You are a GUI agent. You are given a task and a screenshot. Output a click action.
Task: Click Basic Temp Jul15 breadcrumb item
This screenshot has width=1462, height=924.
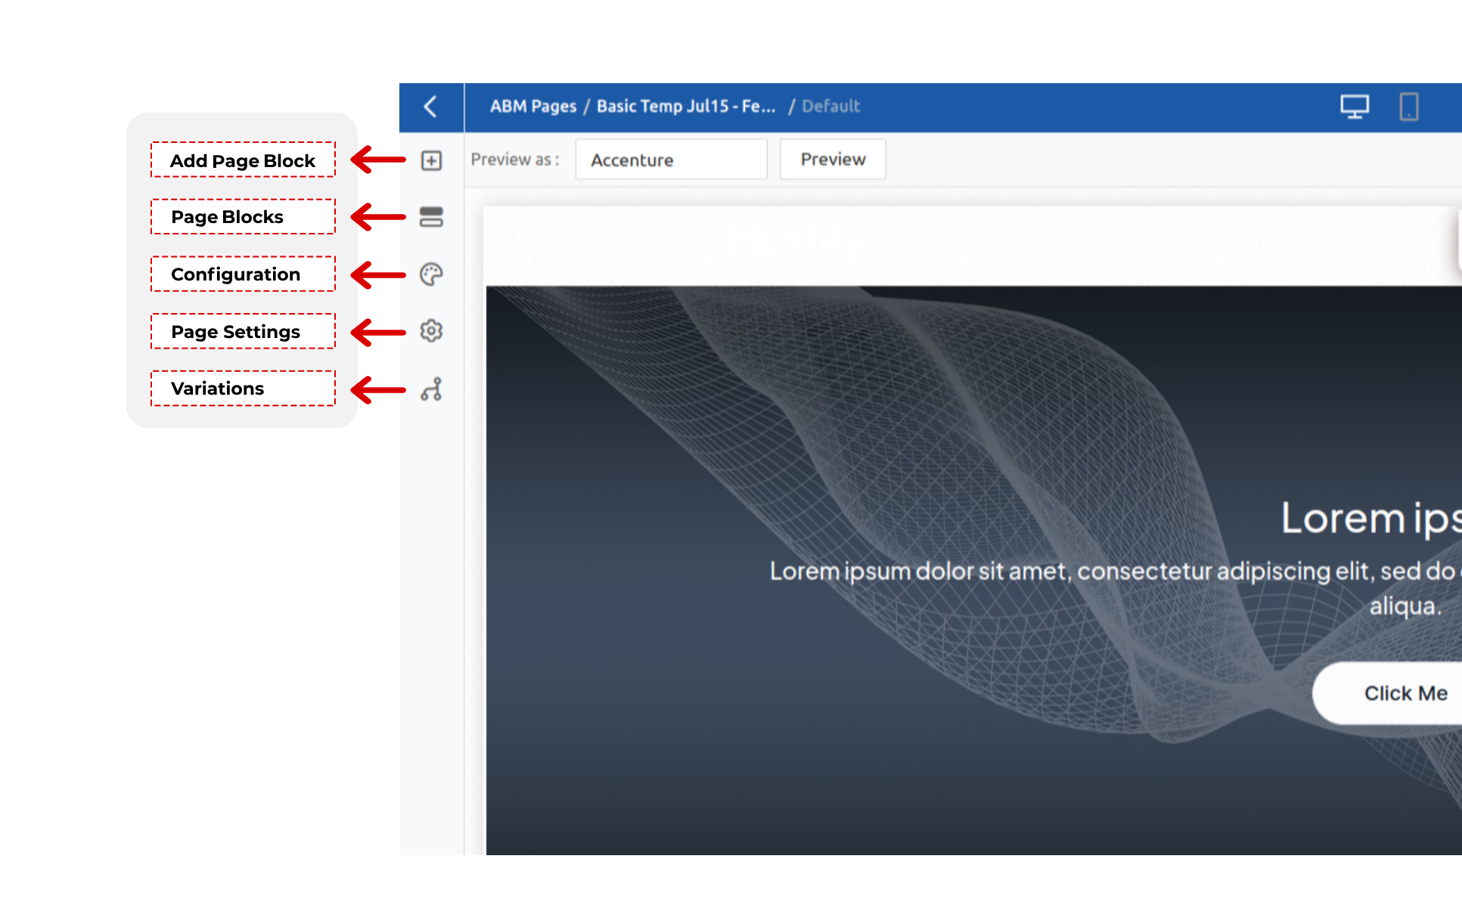(685, 107)
